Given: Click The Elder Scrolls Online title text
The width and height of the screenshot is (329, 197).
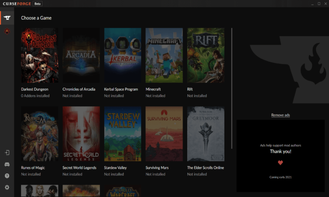Looking at the screenshot, I should pos(205,168).
